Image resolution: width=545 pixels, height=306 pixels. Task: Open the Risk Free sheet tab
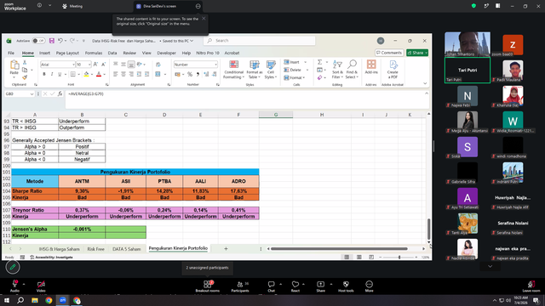[96, 249]
